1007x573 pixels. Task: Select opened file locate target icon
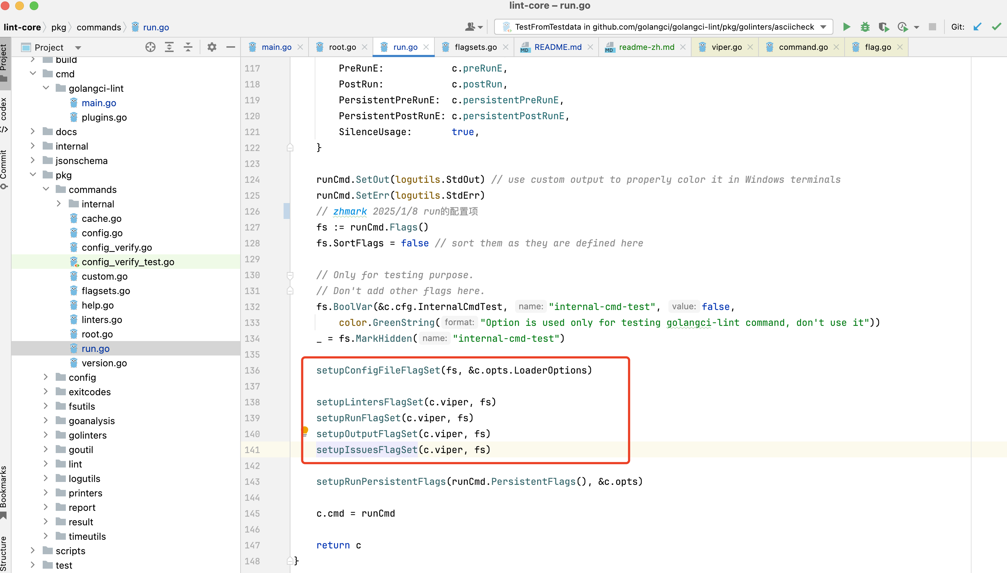150,47
